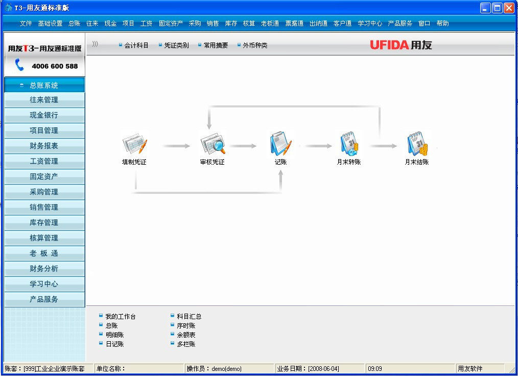
Task: Open the 学习中心 menu in menu bar
Action: pyautogui.click(x=370, y=24)
